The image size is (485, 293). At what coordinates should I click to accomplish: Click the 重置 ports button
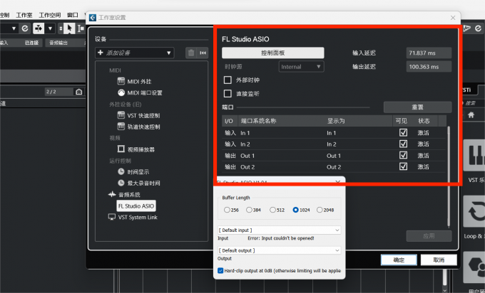click(x=417, y=107)
